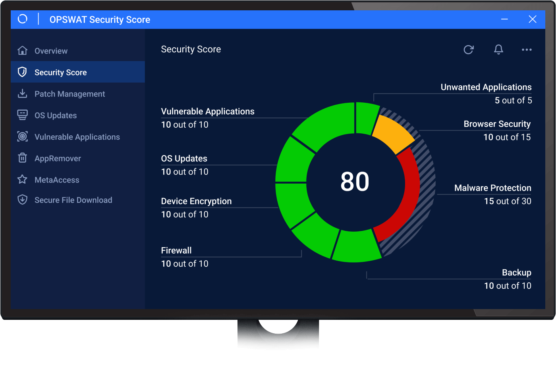
Task: Open OS Updates from the sidebar
Action: 78,115
